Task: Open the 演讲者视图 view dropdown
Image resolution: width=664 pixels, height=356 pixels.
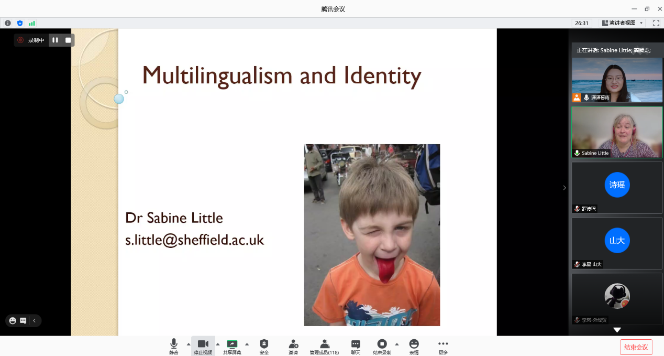Action: 622,23
